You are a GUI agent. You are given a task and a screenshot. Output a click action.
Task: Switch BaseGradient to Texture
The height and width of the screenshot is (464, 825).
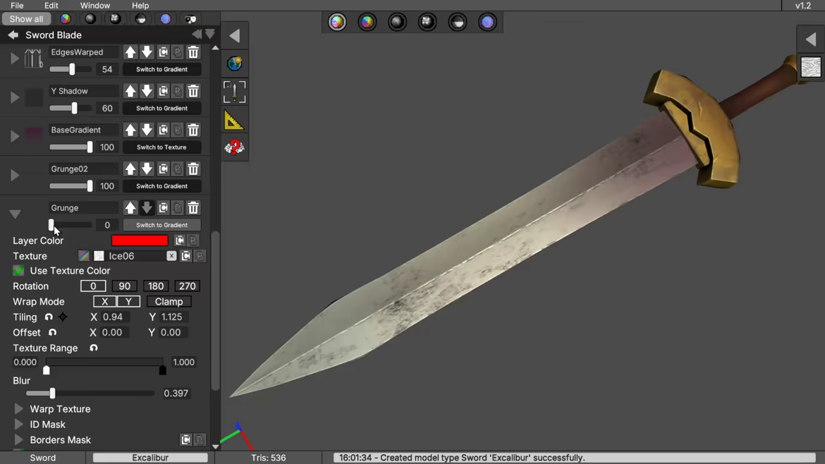coord(161,147)
